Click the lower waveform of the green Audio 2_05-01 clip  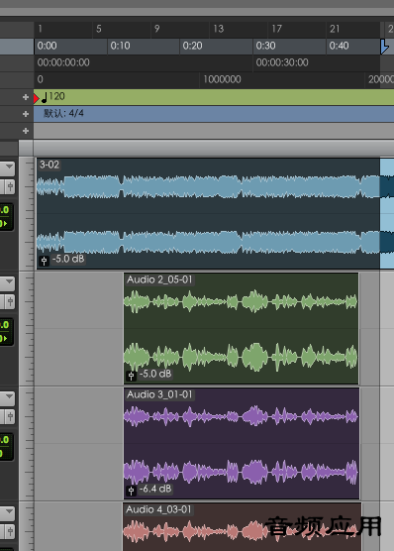[x=241, y=357]
